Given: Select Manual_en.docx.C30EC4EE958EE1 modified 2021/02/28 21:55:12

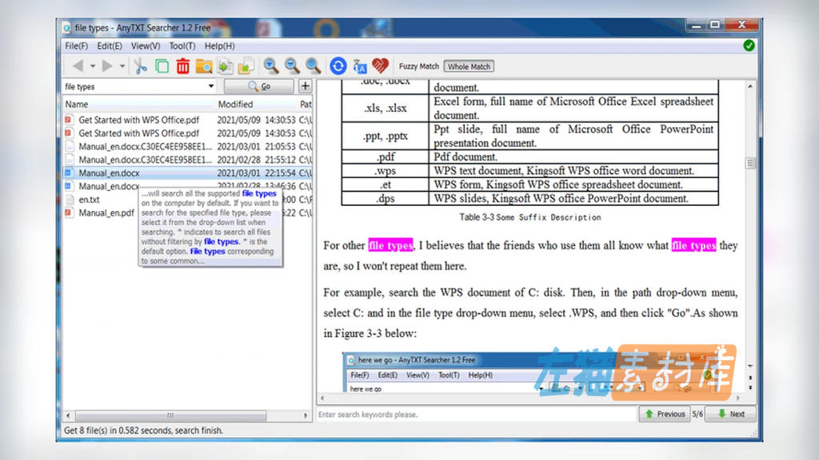Looking at the screenshot, I should coord(187,160).
